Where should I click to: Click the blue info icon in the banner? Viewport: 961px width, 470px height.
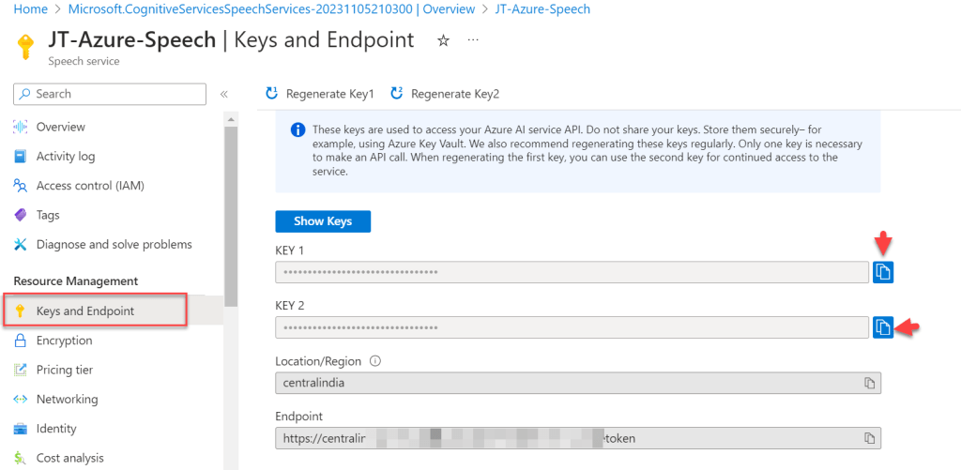tap(297, 129)
